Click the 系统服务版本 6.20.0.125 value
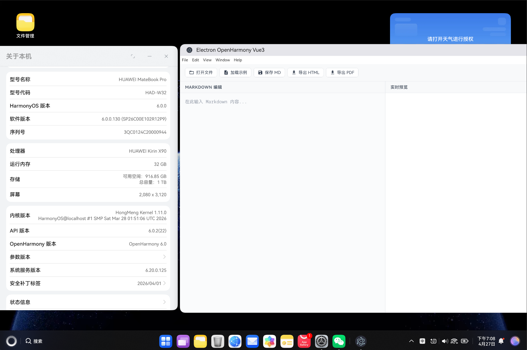 [156, 270]
